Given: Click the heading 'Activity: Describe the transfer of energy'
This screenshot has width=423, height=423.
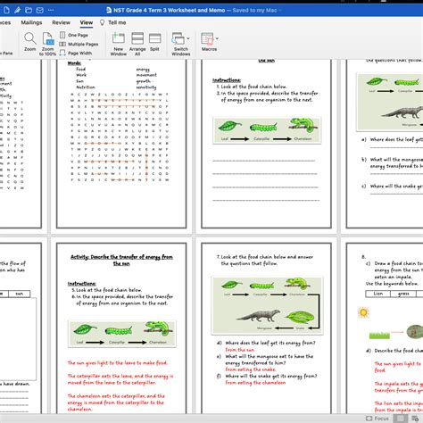Looking at the screenshot, I should click(121, 261).
